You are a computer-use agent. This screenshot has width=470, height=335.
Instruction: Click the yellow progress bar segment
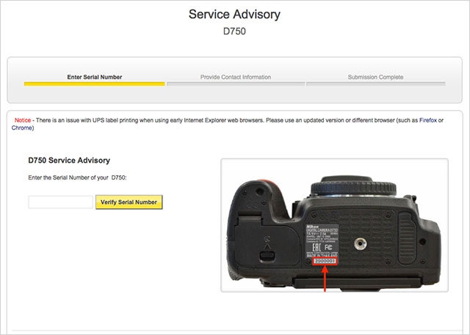95,84
